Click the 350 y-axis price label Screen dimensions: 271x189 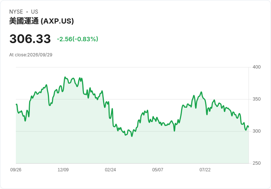coord(257,99)
